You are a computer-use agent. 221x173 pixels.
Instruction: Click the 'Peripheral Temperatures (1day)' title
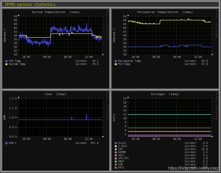[165, 12]
